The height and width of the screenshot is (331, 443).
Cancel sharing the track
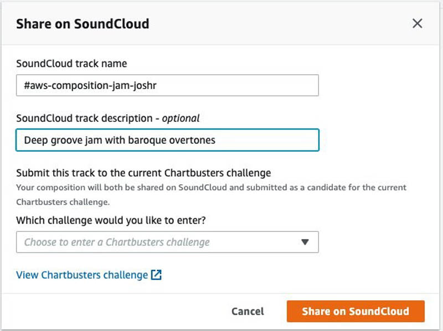[248, 311]
